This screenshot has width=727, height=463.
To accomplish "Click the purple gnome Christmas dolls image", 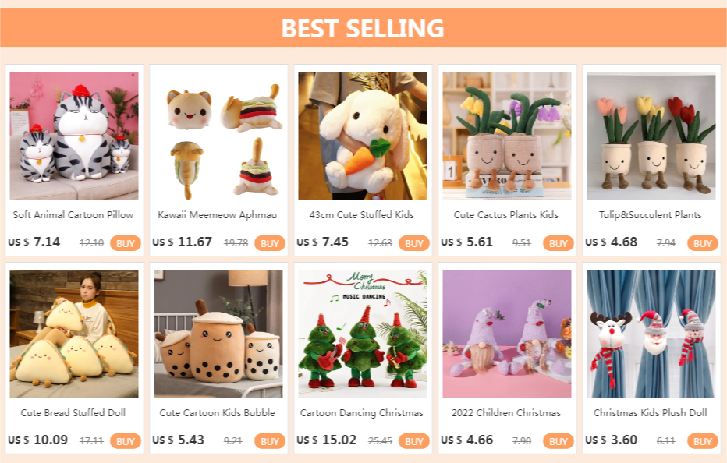I will (507, 334).
